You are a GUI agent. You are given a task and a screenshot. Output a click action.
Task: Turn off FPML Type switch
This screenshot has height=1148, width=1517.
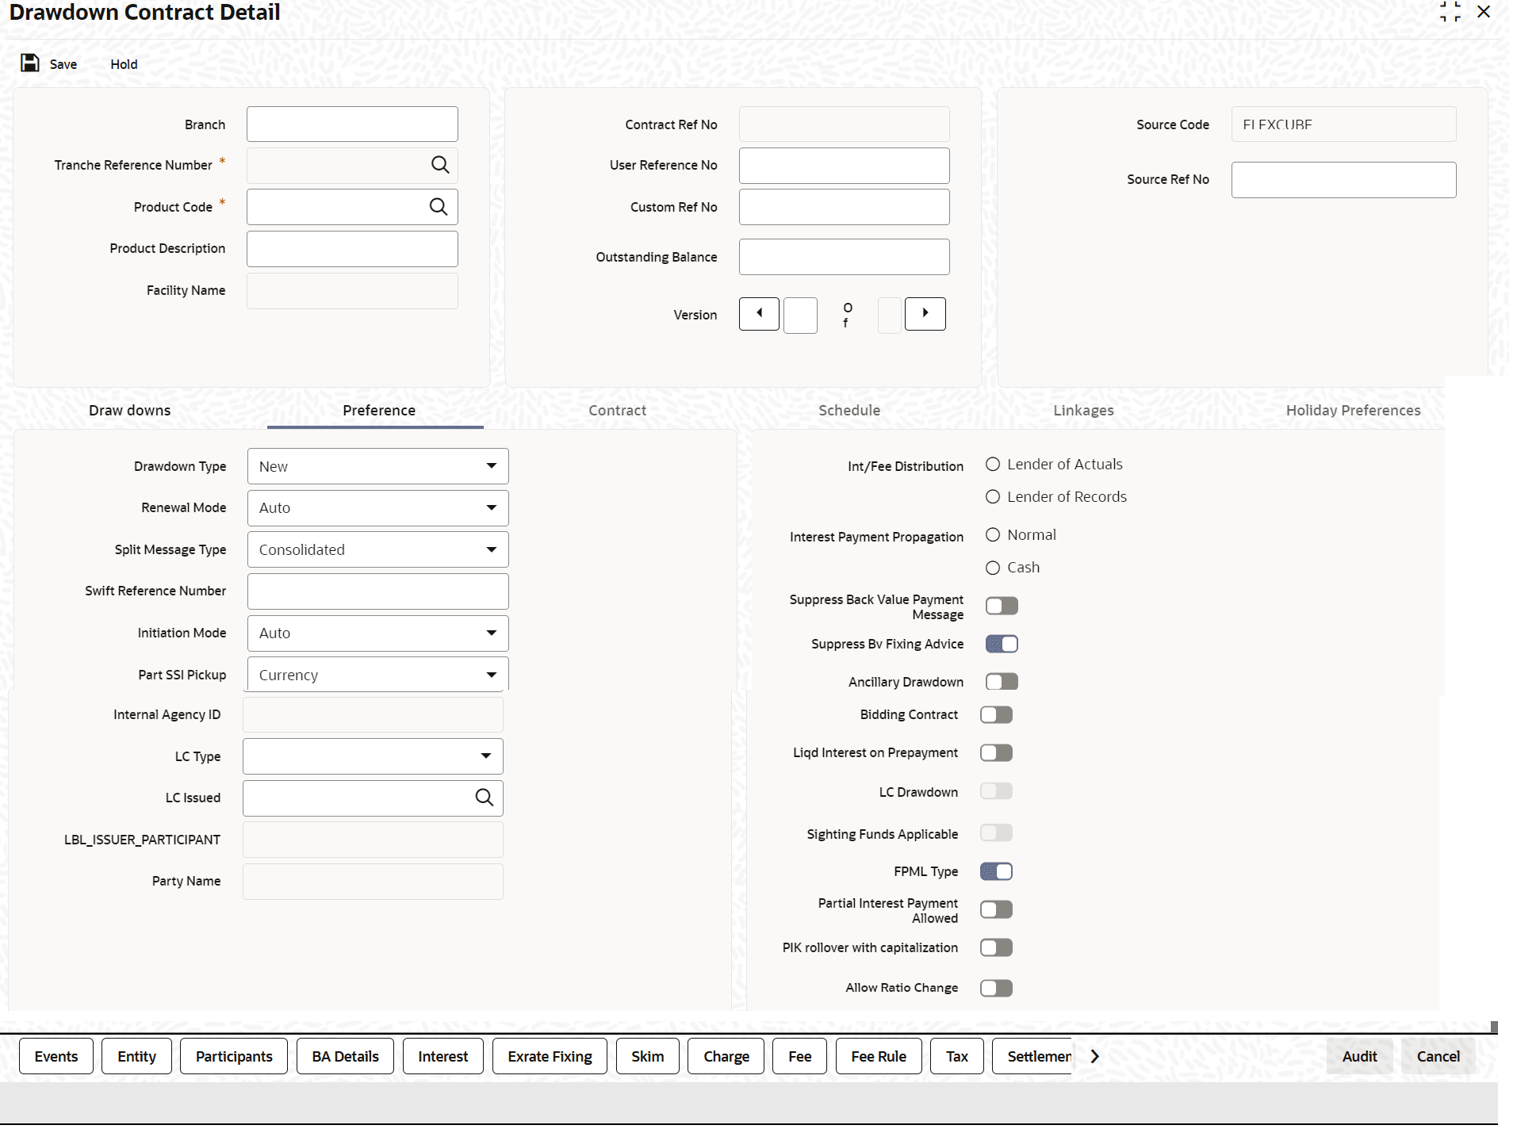[x=996, y=872]
